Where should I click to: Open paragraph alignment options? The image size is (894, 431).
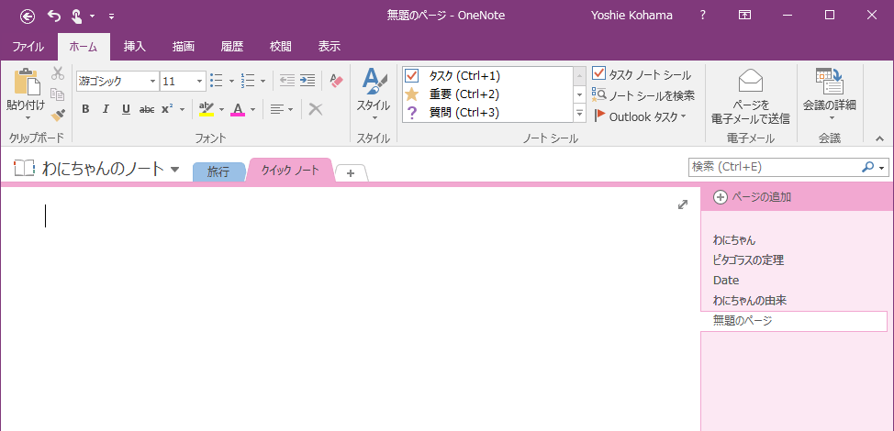tap(281, 109)
